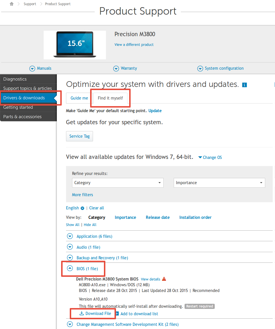
Task: Click View a different product
Action: pyautogui.click(x=134, y=44)
